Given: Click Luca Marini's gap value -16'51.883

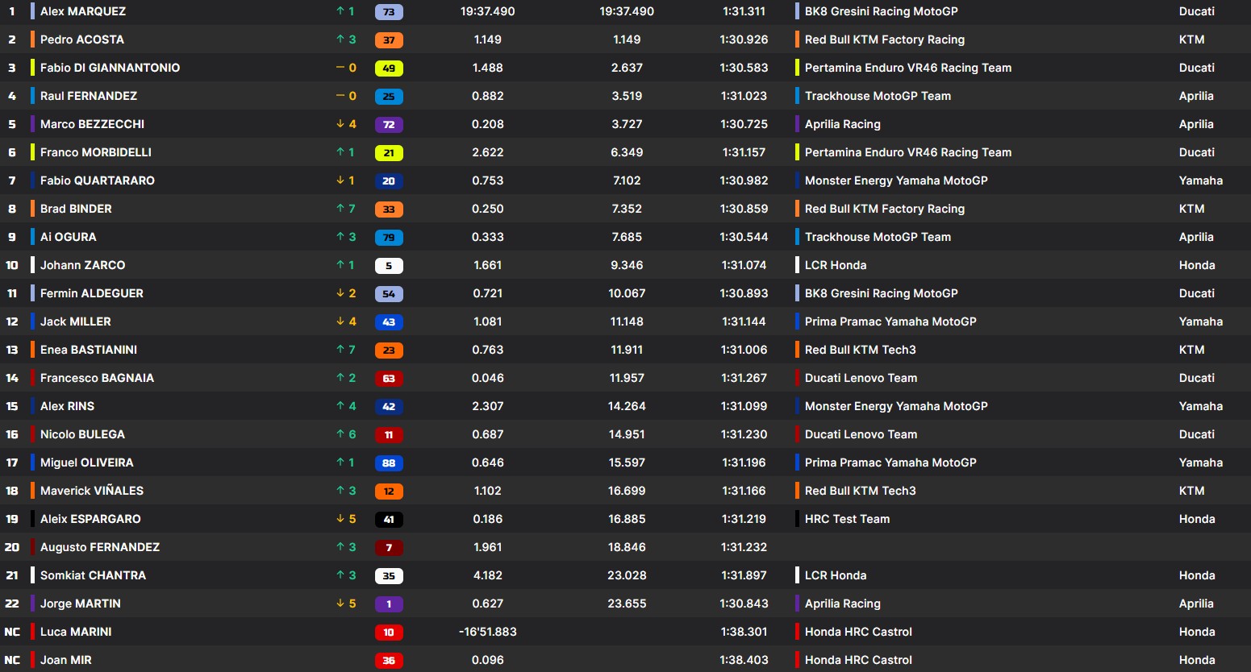Looking at the screenshot, I should (487, 632).
